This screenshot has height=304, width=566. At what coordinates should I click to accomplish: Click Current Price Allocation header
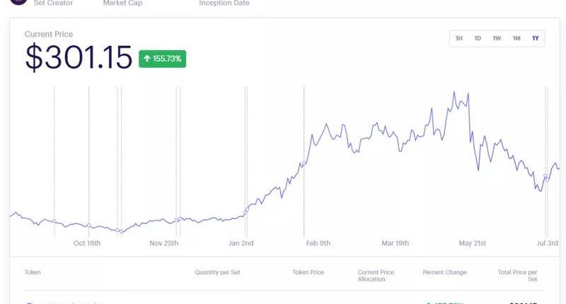click(376, 276)
